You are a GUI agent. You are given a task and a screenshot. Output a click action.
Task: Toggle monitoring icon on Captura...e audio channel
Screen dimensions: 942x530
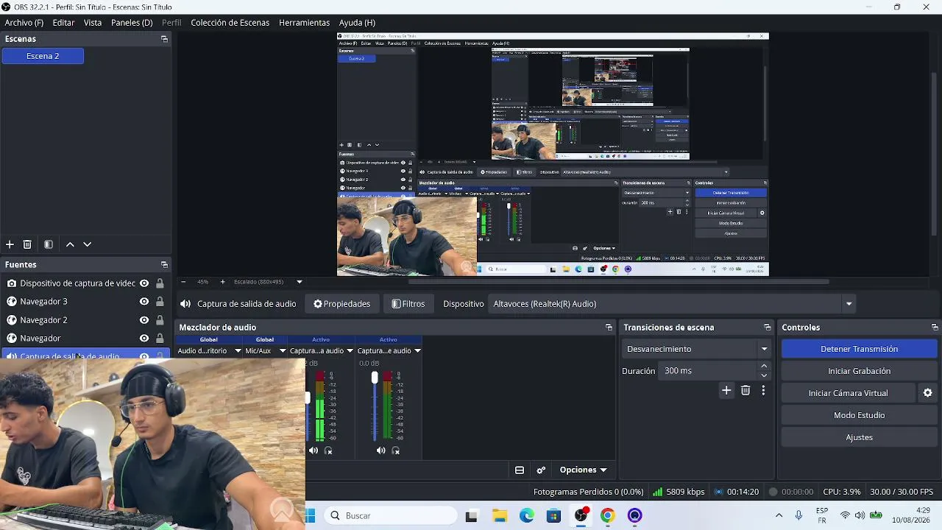396,451
